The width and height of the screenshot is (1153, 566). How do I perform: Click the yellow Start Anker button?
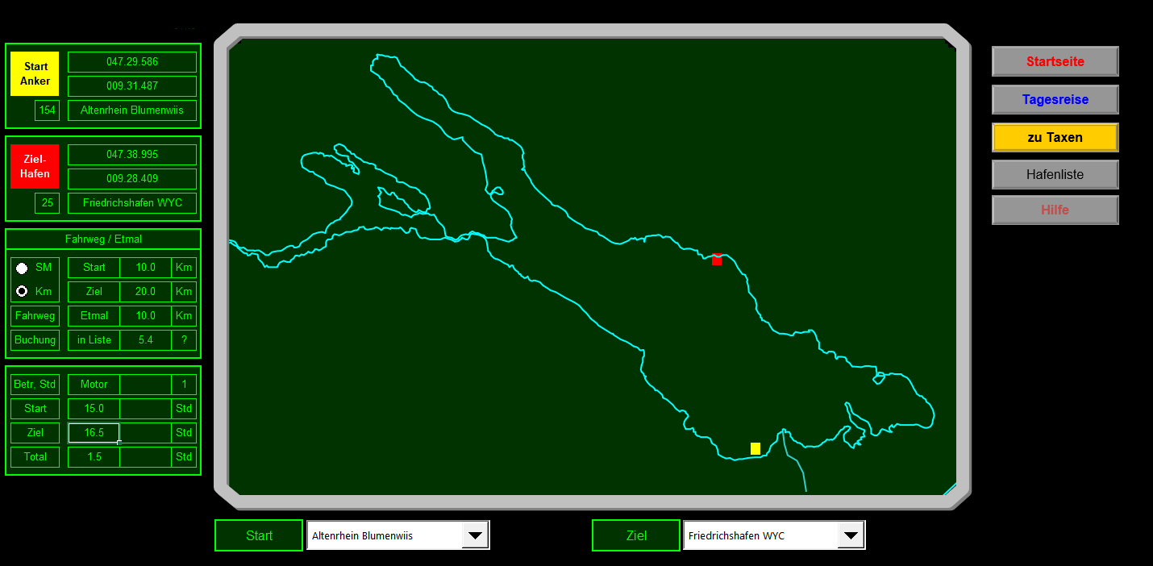(35, 74)
